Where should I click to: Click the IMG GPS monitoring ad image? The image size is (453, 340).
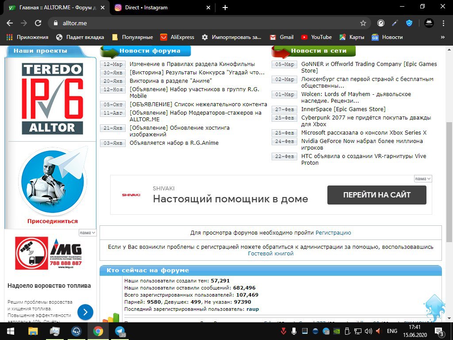pyautogui.click(x=49, y=253)
